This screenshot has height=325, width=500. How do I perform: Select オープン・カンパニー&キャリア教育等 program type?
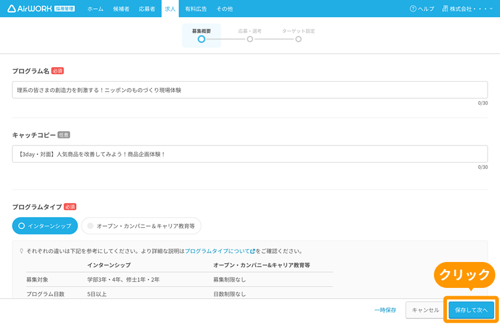[x=141, y=225]
